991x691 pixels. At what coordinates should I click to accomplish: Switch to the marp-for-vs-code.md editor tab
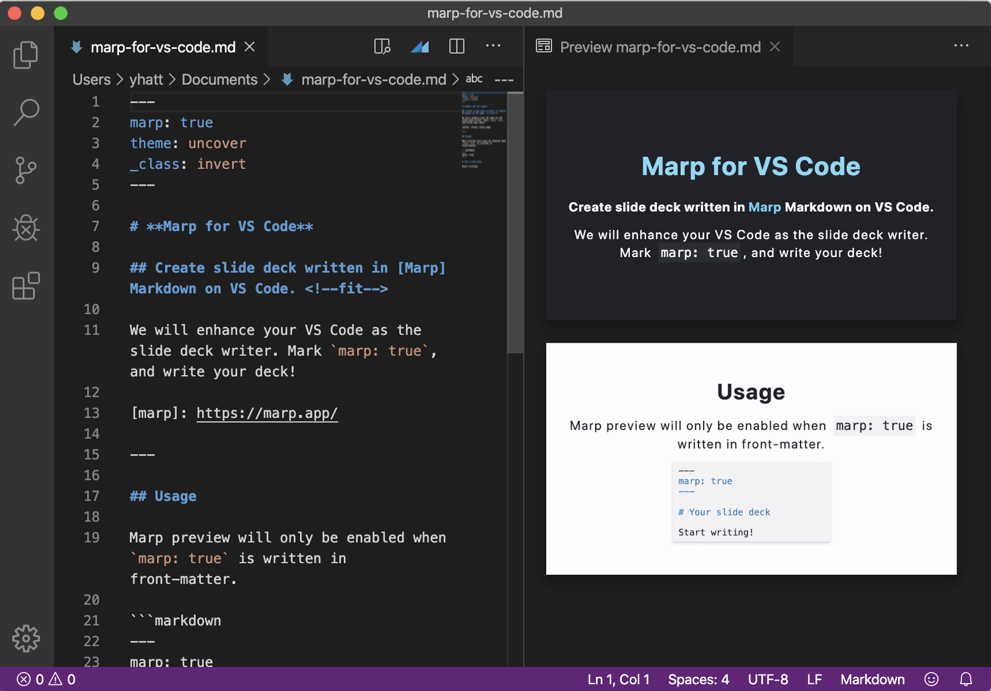[x=163, y=47]
